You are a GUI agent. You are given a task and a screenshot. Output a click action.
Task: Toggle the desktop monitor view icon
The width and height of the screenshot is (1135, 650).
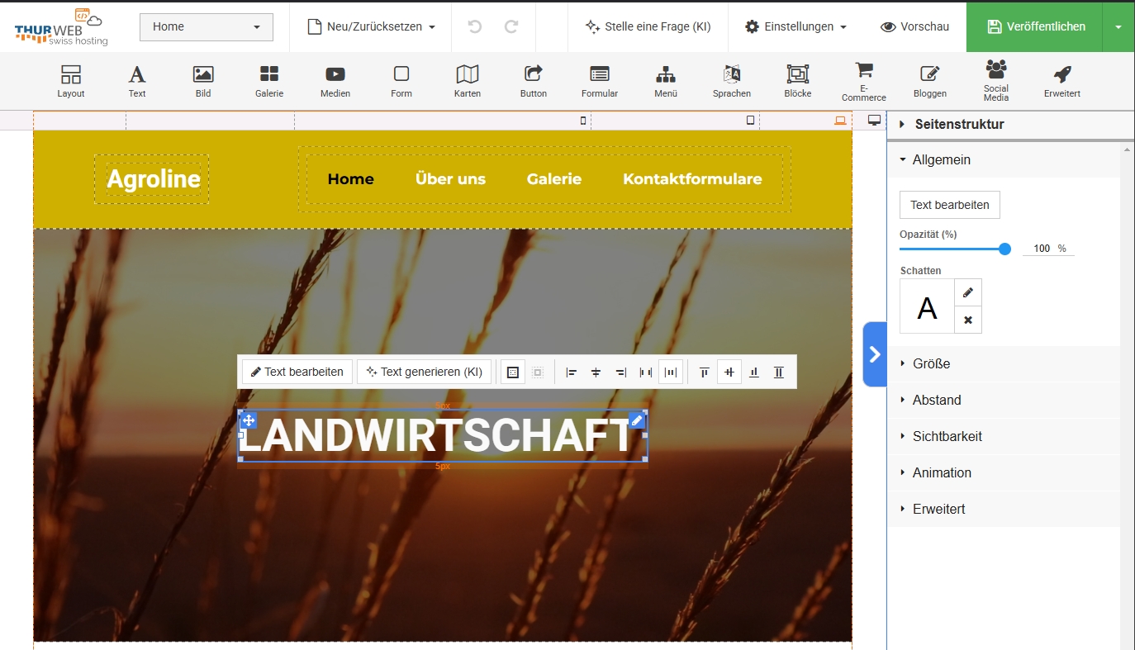tap(875, 121)
